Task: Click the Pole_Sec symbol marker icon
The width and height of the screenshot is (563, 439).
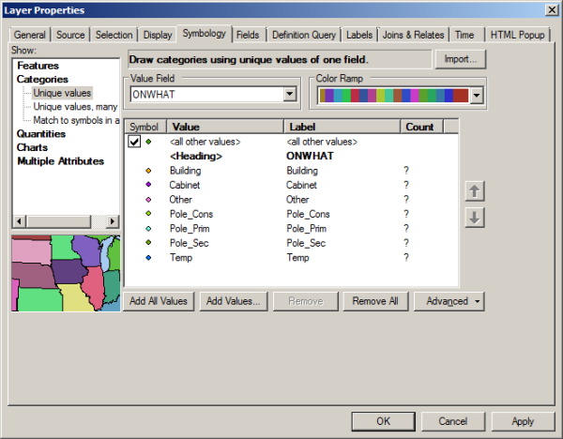Action: click(148, 243)
